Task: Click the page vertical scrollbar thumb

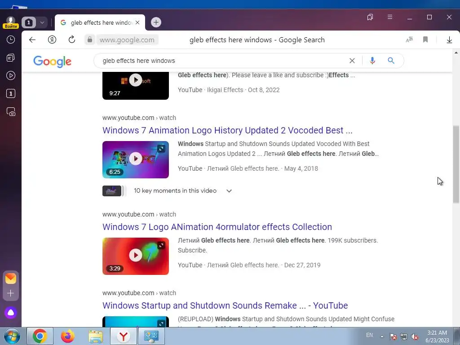Action: click(x=456, y=164)
